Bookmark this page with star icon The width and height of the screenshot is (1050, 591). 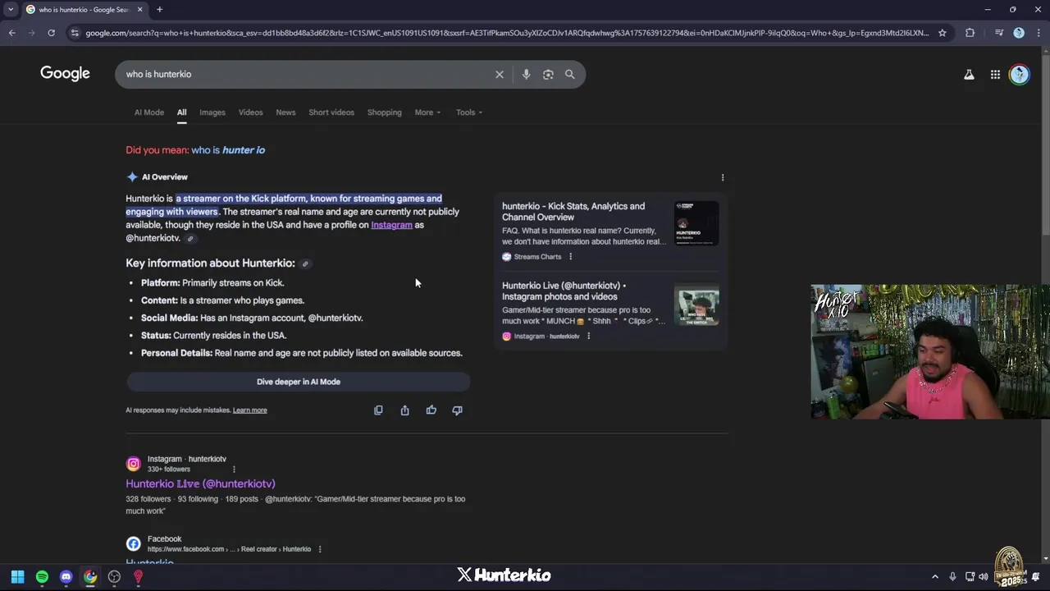(x=942, y=33)
